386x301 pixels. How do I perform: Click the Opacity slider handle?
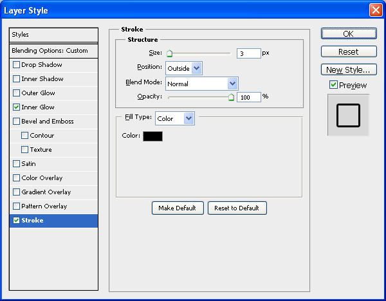(x=231, y=97)
